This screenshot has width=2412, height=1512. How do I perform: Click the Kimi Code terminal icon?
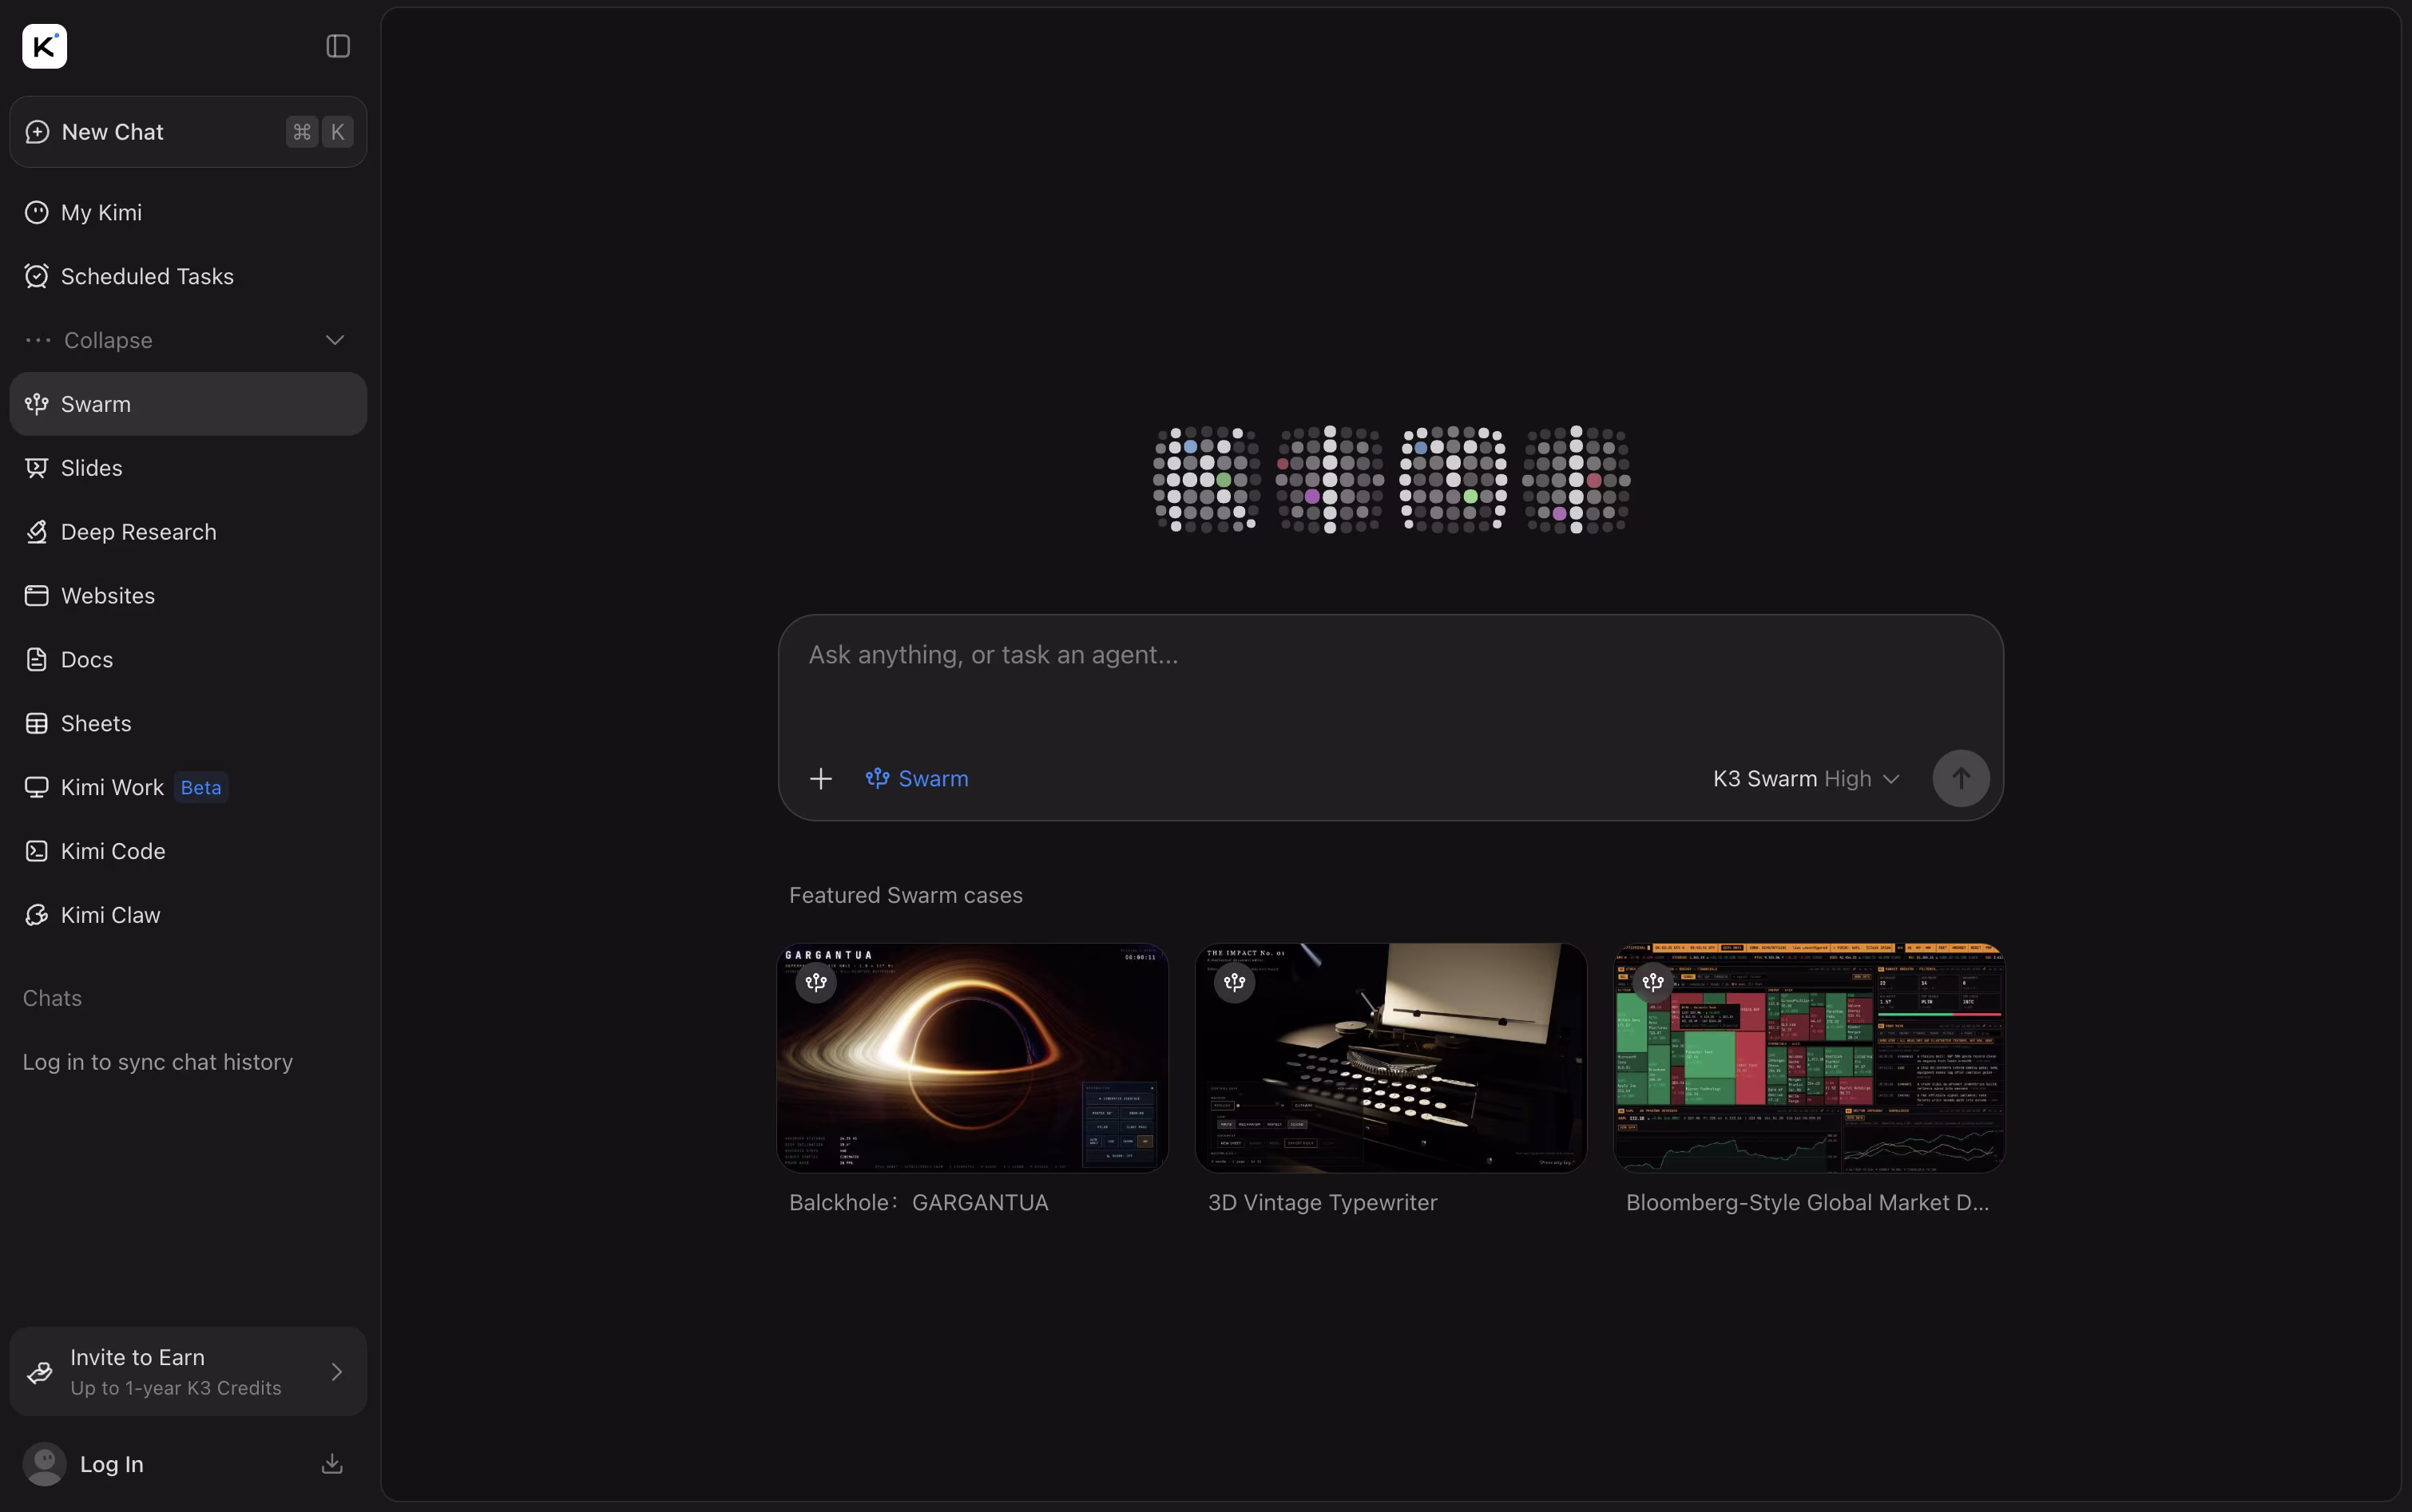37,851
